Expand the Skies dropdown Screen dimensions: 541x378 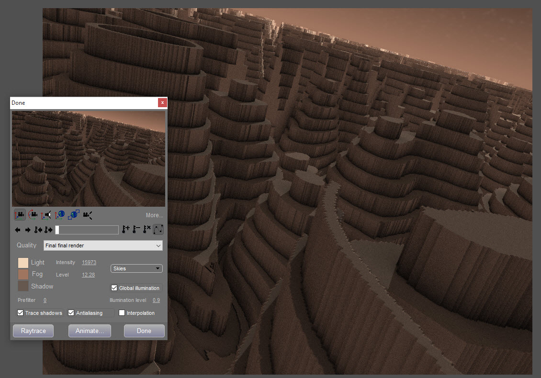tap(136, 268)
